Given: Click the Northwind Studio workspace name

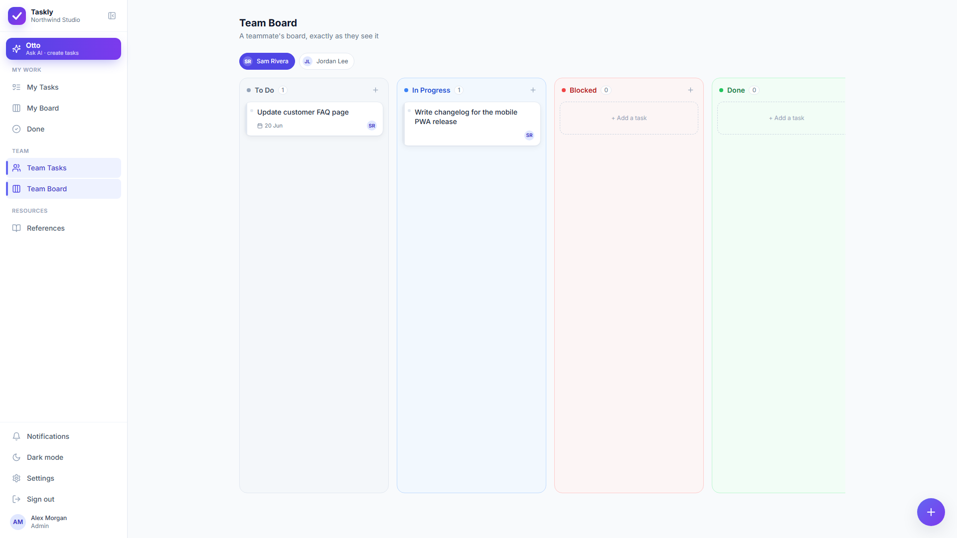Looking at the screenshot, I should click(55, 20).
